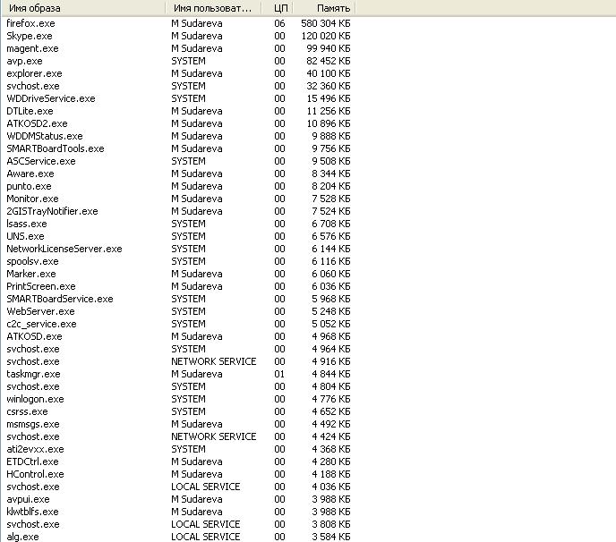Sort by the ЦП column header
The image size is (616, 542).
pyautogui.click(x=277, y=8)
